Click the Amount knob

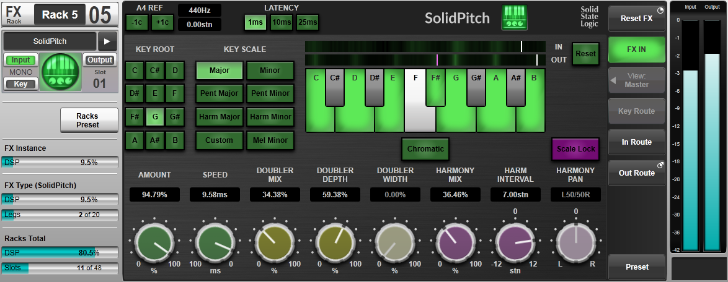(x=154, y=242)
